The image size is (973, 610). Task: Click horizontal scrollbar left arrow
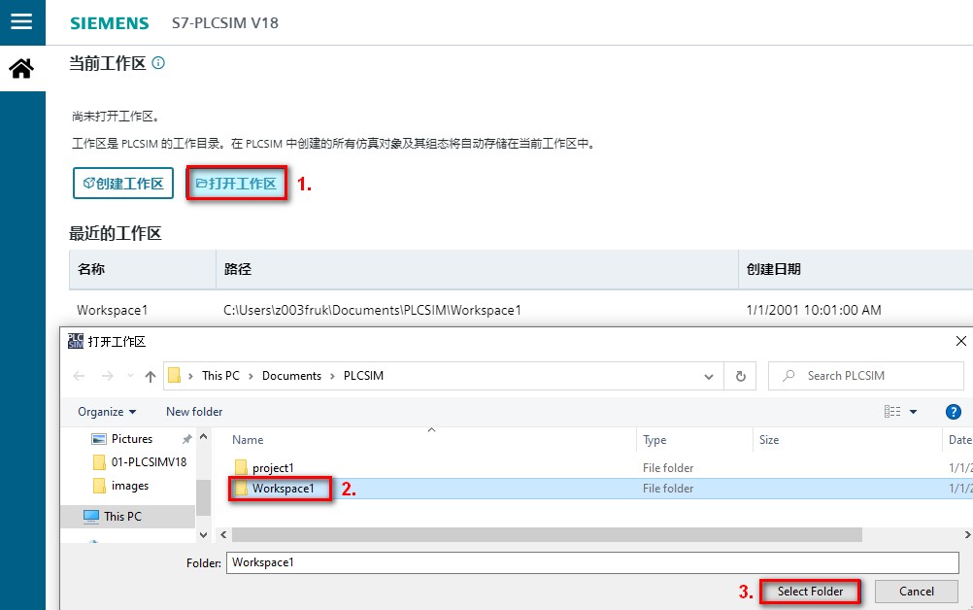223,535
